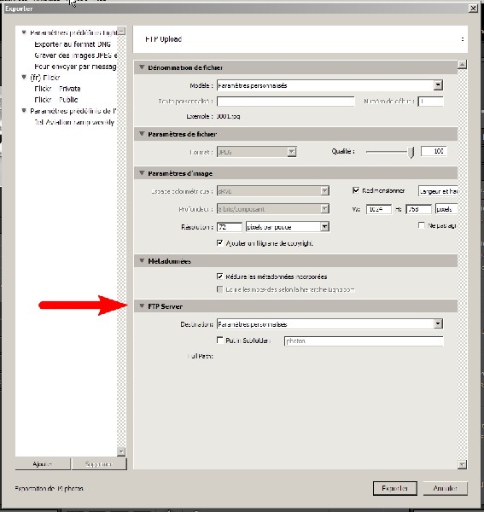Uncheck Réduire les métadonnées incorporées

(x=219, y=276)
